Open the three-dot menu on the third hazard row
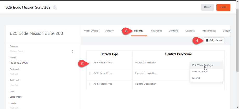Screen dimensions: 239x109 tap(223, 83)
